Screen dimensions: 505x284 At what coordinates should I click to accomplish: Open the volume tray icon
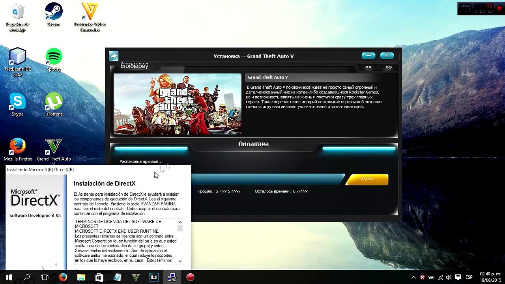(x=449, y=277)
